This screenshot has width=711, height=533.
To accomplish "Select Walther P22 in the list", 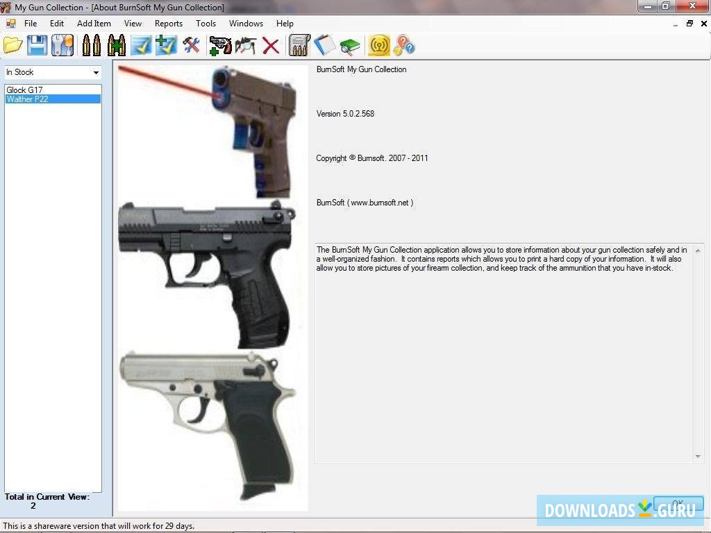I will pyautogui.click(x=53, y=99).
